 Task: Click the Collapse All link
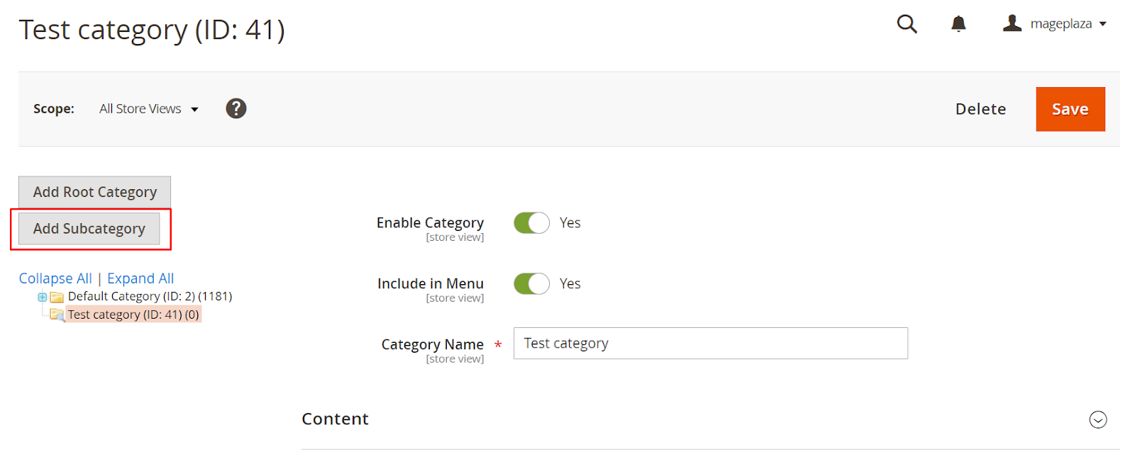(55, 278)
